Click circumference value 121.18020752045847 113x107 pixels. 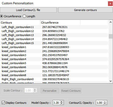click(x=56, y=75)
